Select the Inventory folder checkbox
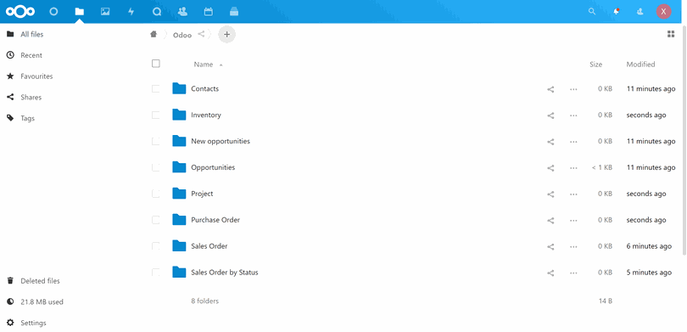The width and height of the screenshot is (687, 332). pos(156,115)
